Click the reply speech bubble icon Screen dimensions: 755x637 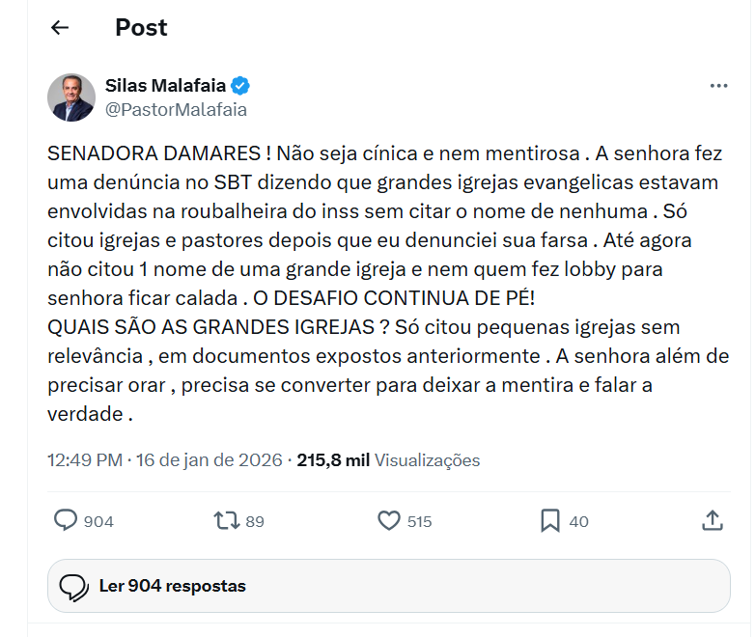pos(66,521)
